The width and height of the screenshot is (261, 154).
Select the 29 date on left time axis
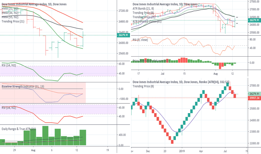(x=15, y=150)
